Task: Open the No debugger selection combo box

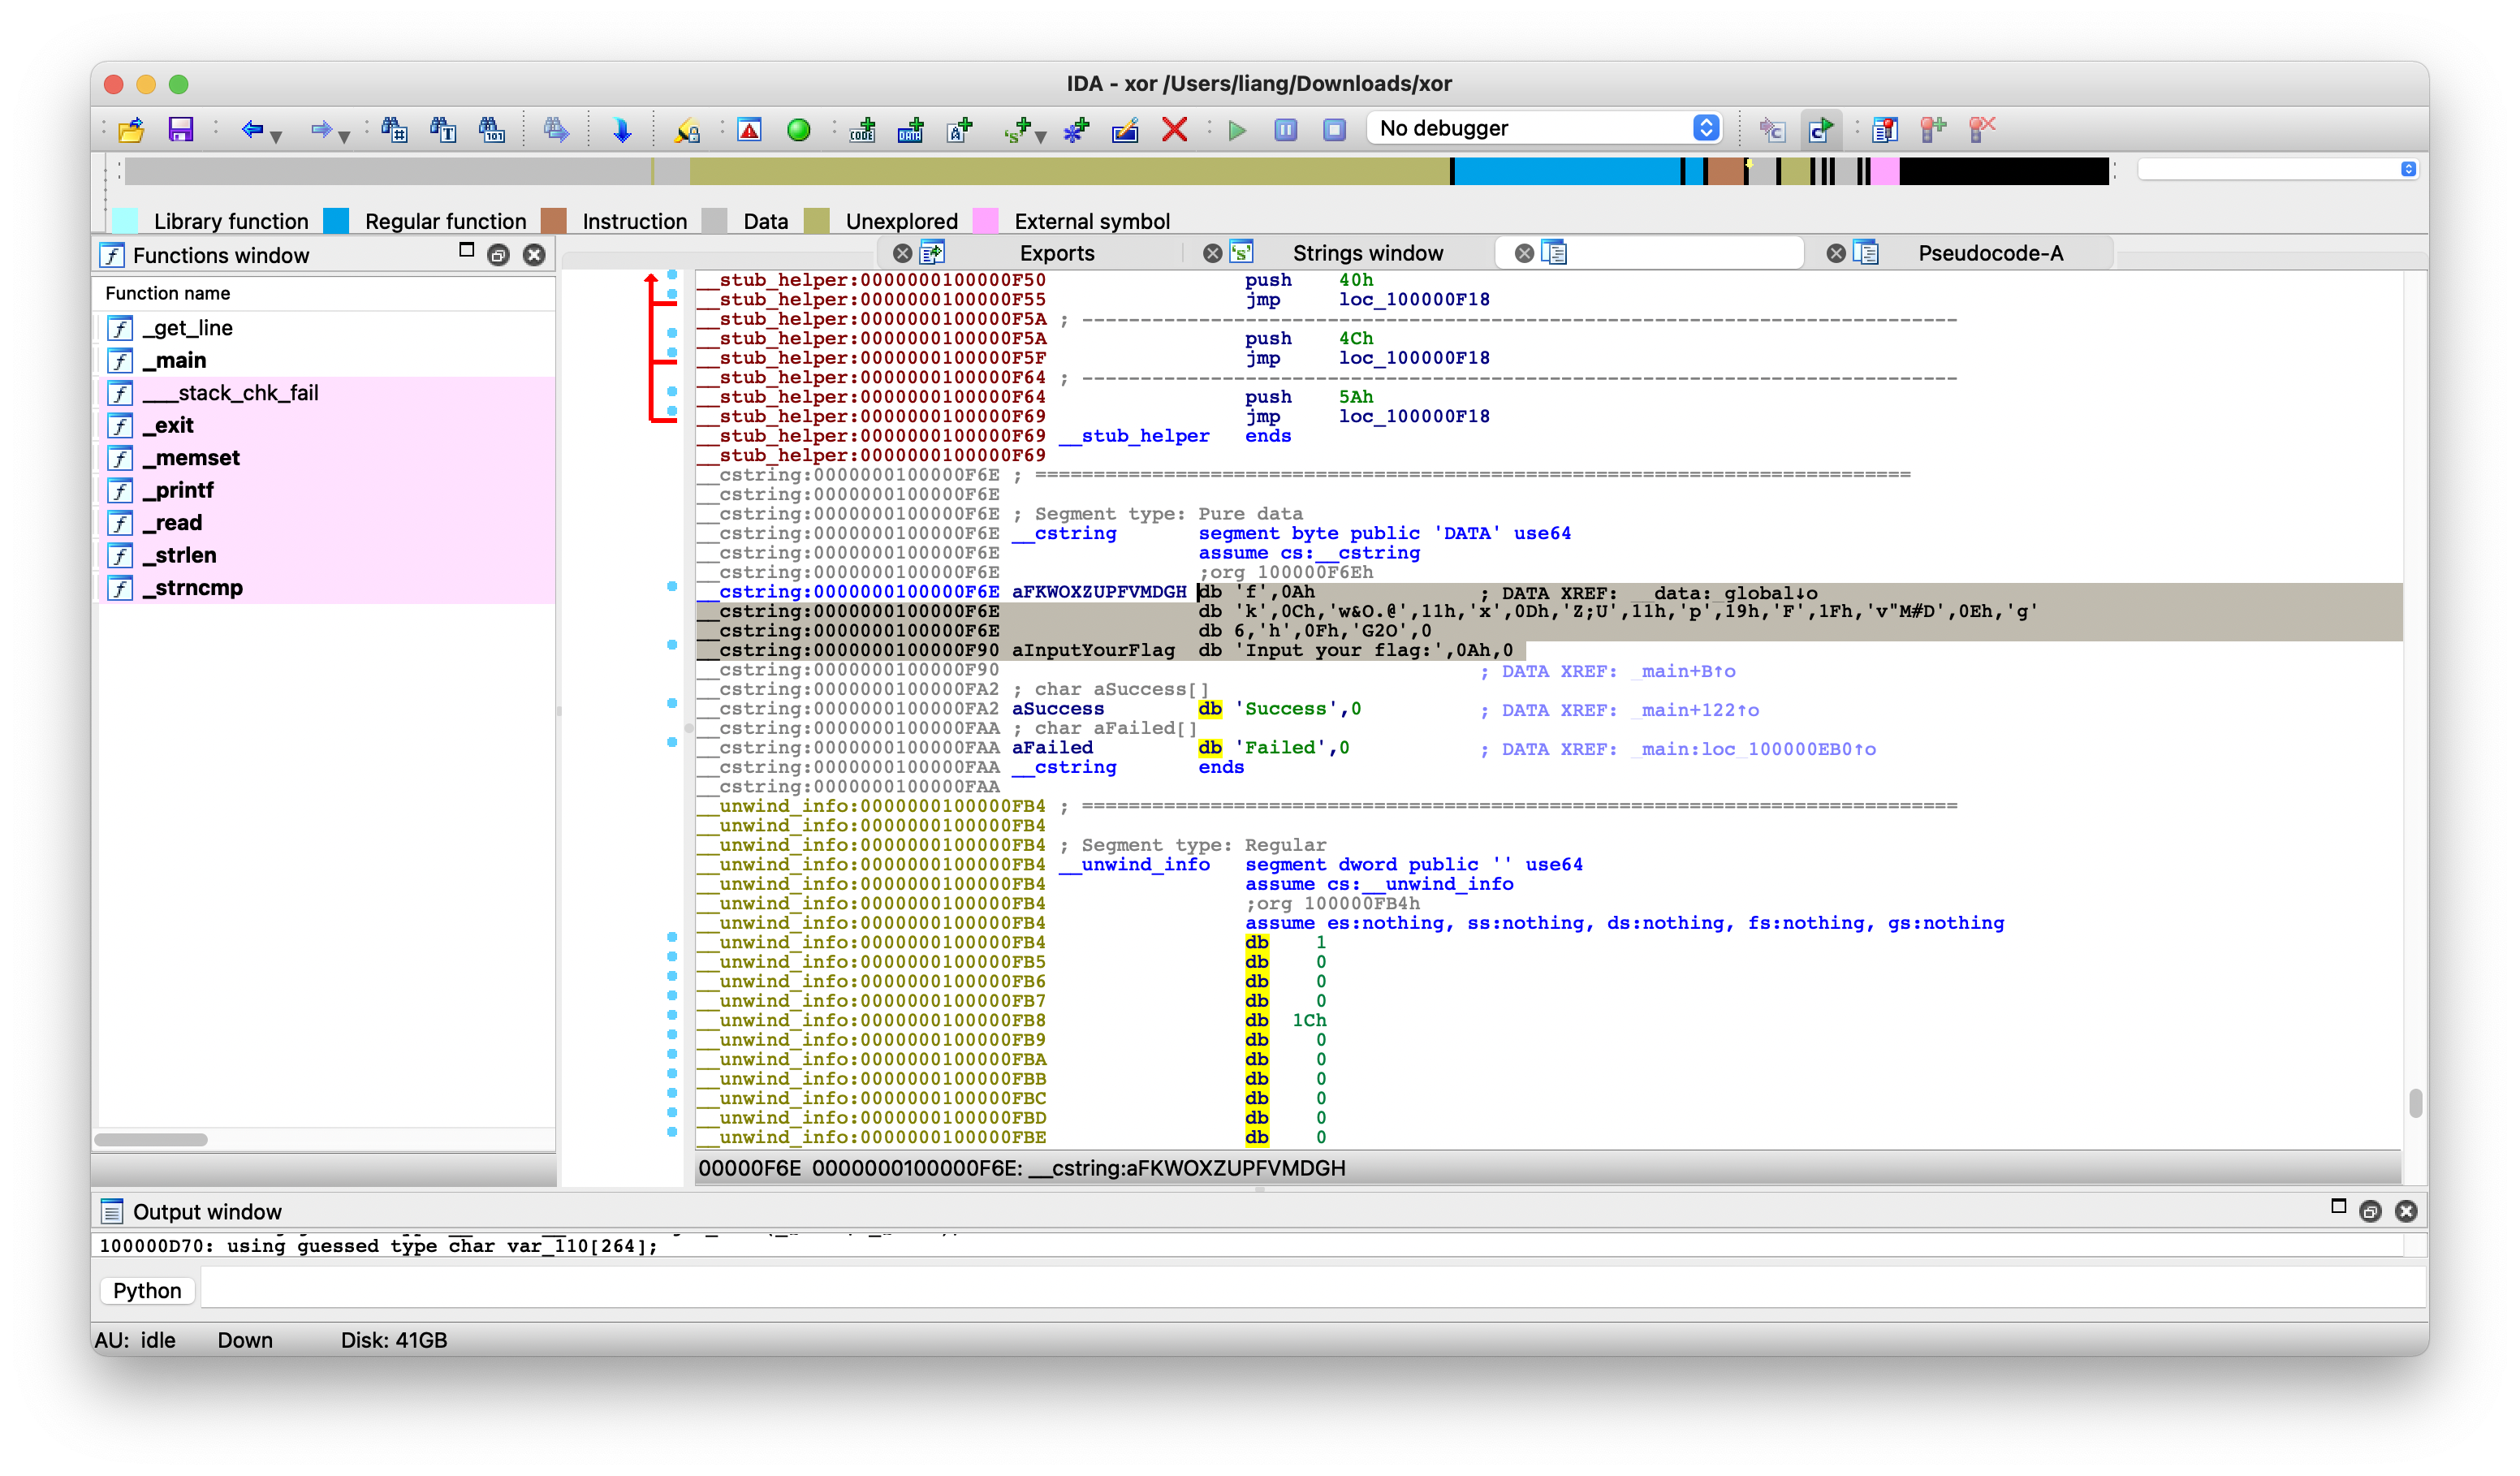Action: pos(1545,128)
